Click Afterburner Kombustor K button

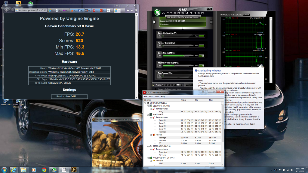click(154, 22)
